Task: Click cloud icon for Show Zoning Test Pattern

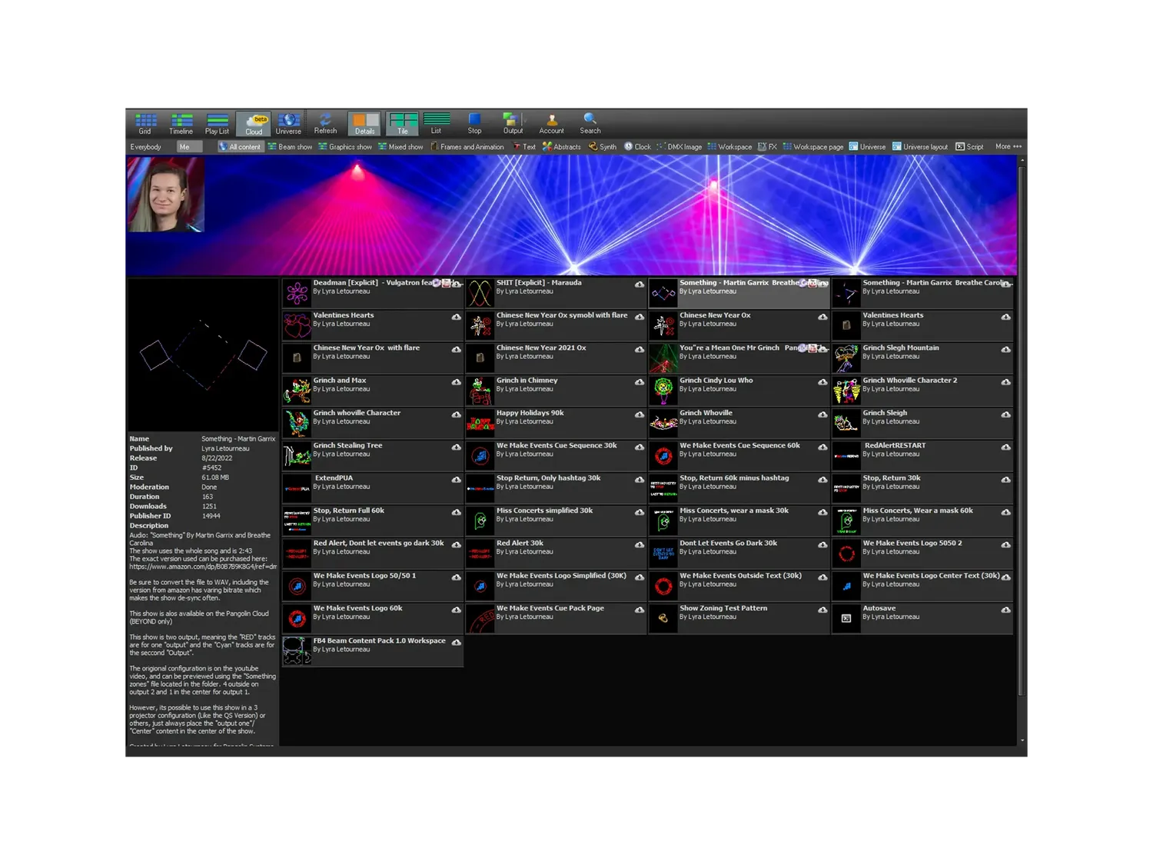Action: (822, 610)
